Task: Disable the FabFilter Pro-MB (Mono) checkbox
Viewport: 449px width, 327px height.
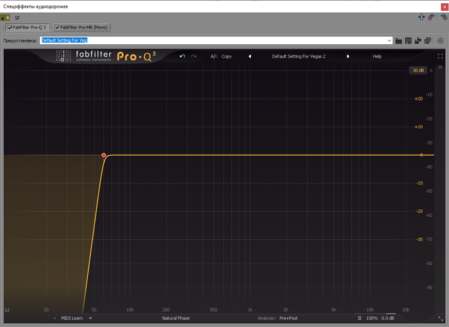Action: (x=58, y=28)
